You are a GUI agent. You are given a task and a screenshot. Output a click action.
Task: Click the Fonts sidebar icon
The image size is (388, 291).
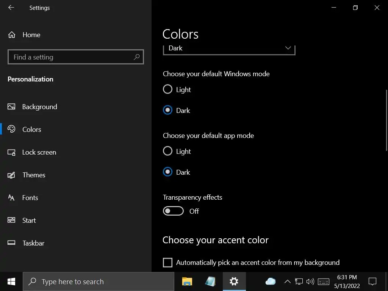click(x=11, y=198)
